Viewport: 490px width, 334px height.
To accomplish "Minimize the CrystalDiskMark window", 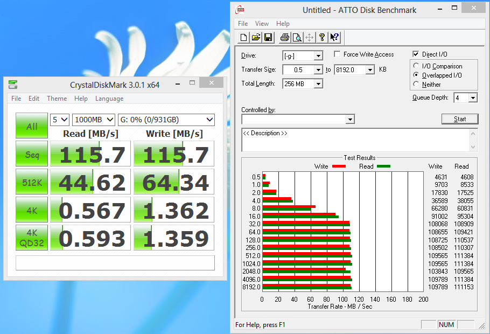I will 178,84.
